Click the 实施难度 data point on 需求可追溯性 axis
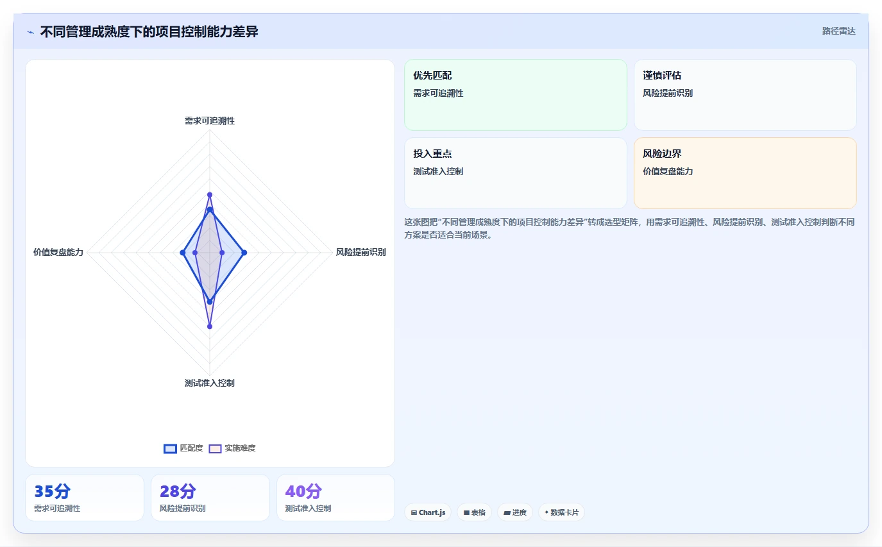The height and width of the screenshot is (547, 882). (210, 194)
